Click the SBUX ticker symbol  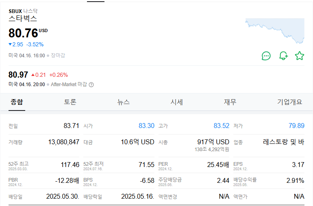[15, 11]
